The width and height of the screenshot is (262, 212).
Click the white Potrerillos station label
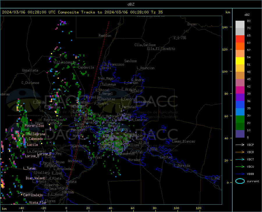coord(34,126)
